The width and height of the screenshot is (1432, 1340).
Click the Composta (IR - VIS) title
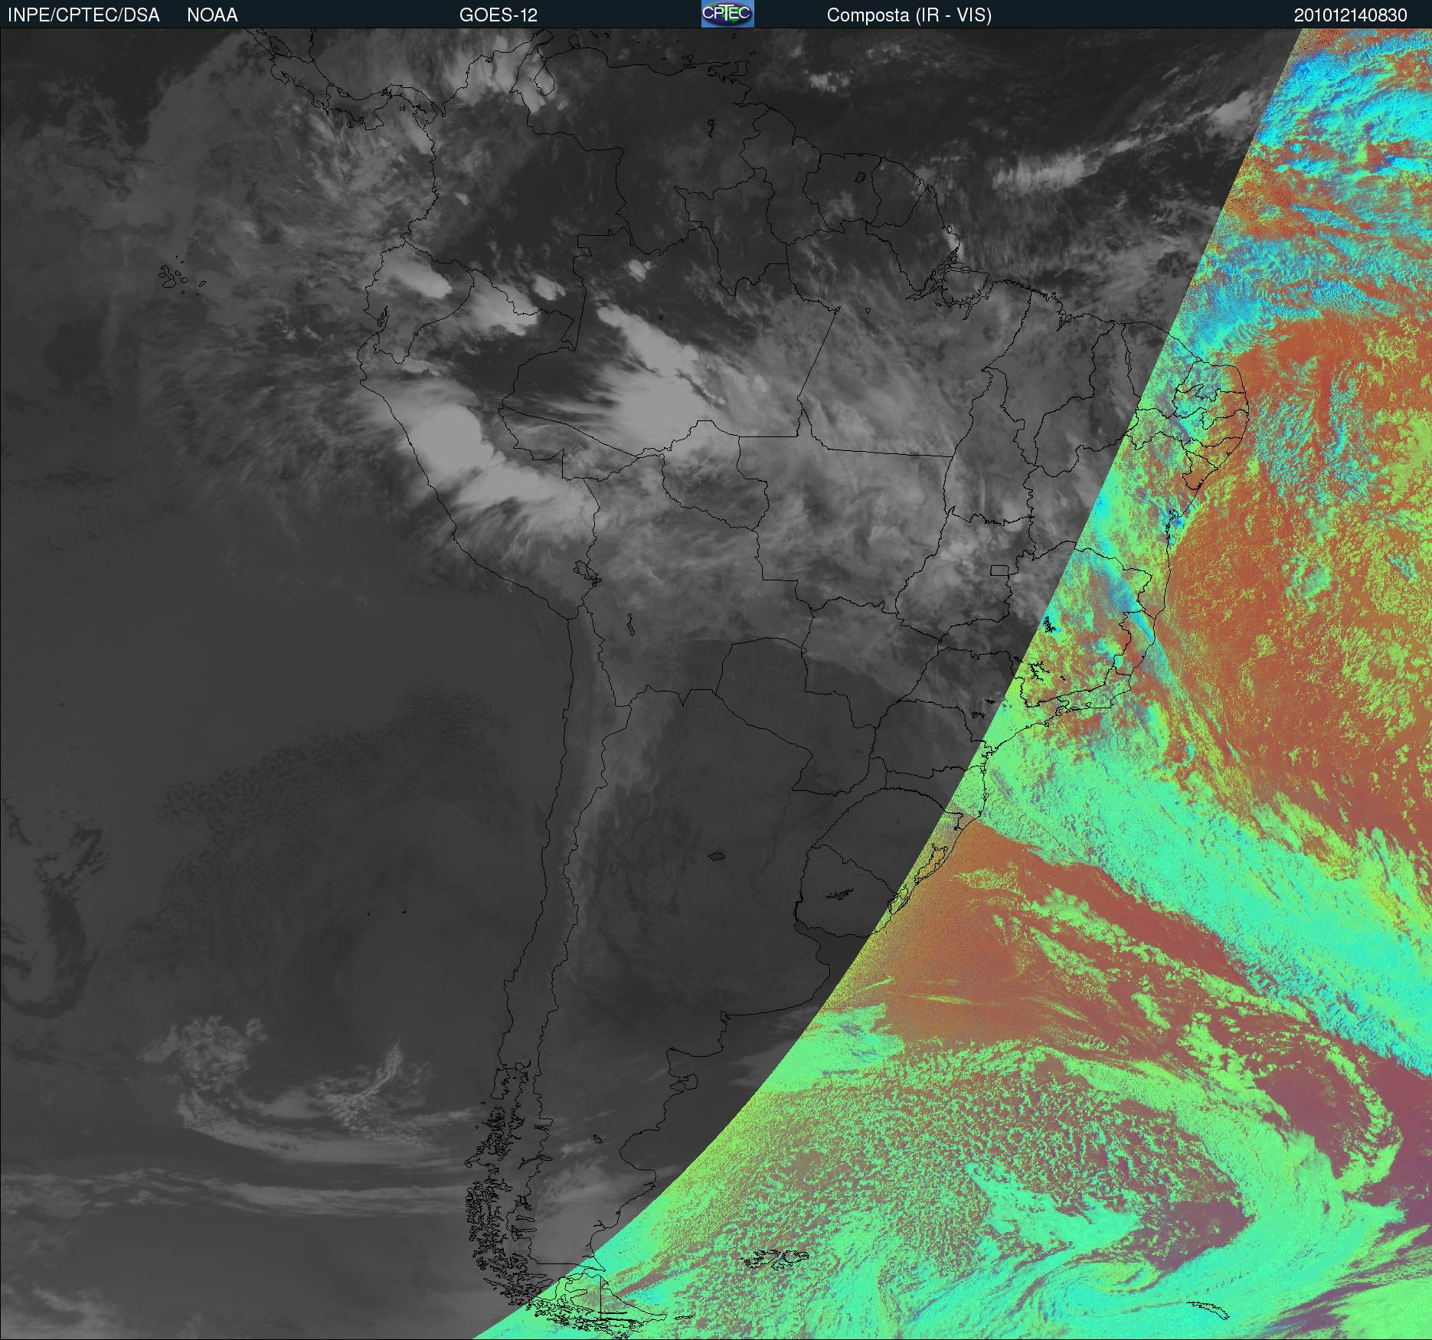(x=909, y=15)
